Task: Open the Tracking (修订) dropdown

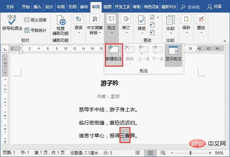Action: coord(126,24)
